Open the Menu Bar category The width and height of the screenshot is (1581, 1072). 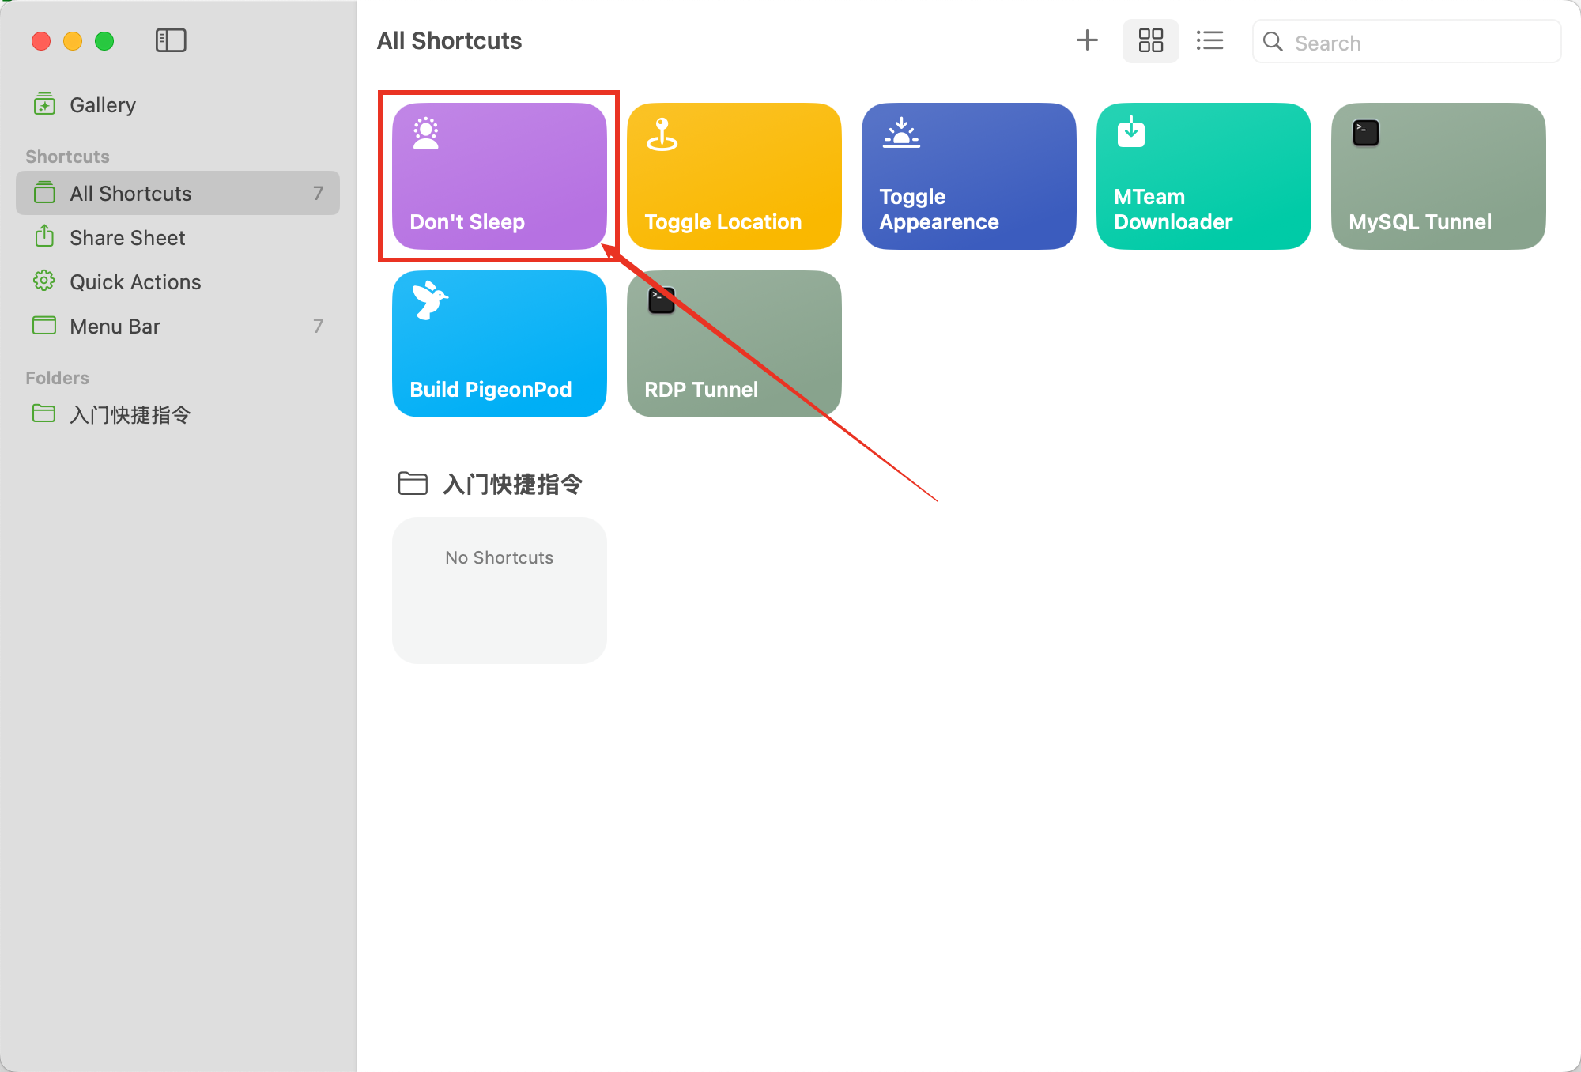click(115, 327)
